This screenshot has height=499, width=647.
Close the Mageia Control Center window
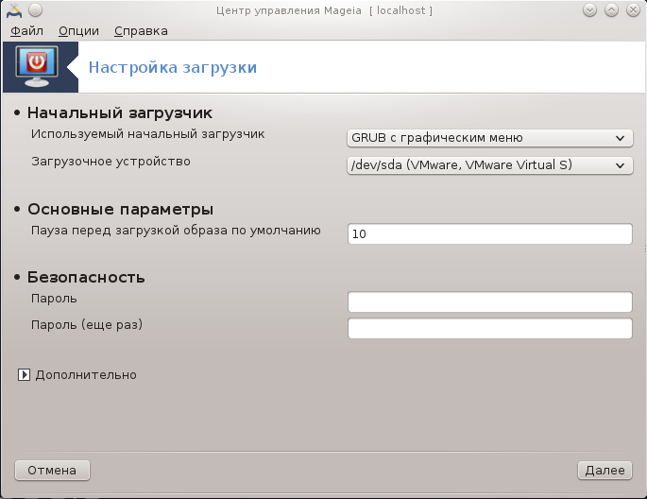(x=634, y=10)
